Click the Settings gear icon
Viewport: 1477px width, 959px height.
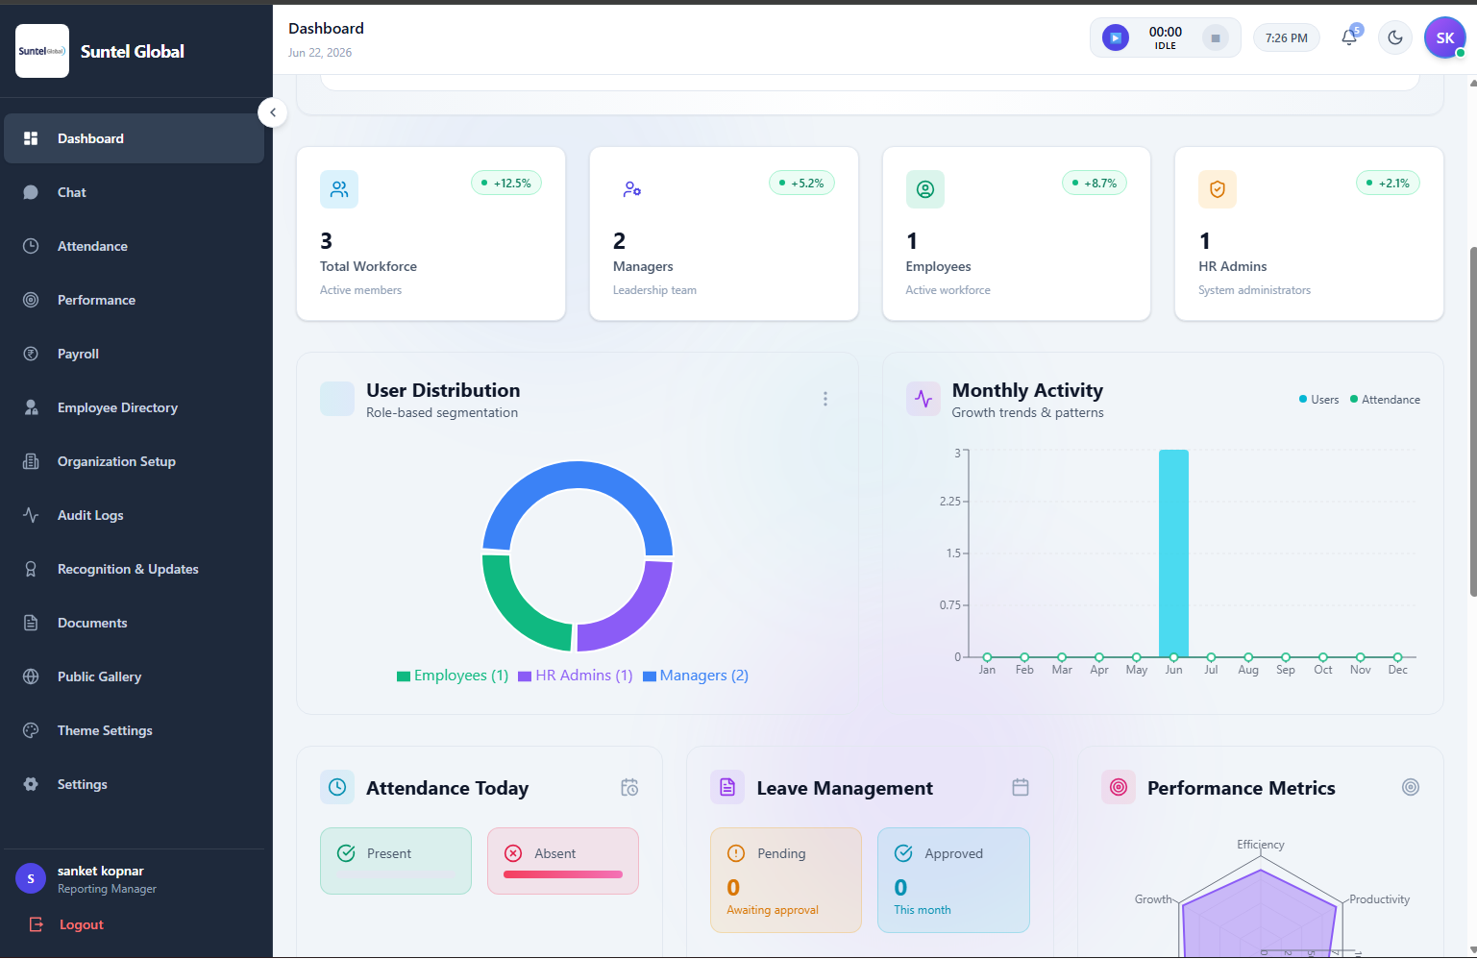(31, 784)
